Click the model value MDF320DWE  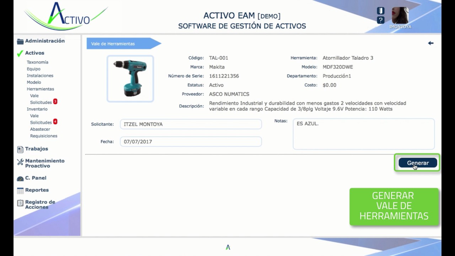[338, 67]
